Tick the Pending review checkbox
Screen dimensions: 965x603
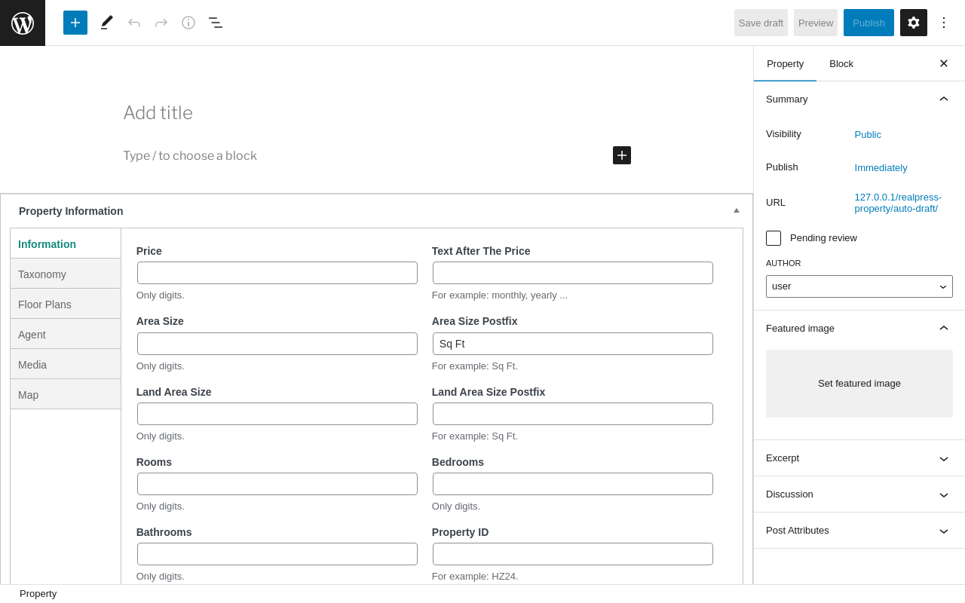click(x=774, y=238)
